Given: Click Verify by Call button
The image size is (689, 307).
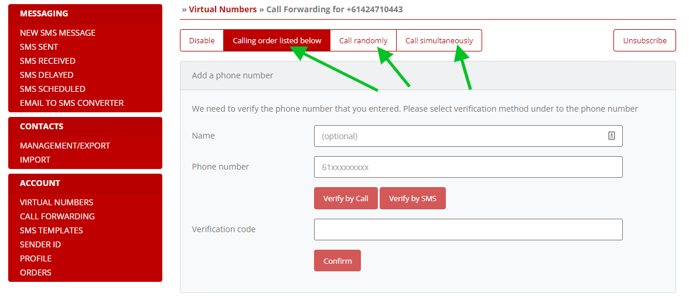Looking at the screenshot, I should pos(346,198).
